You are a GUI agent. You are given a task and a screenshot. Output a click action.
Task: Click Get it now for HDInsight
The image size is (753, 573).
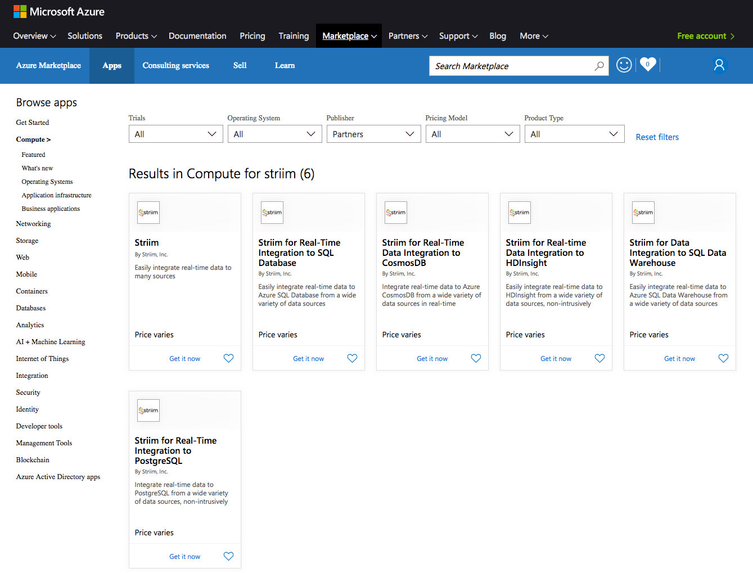(x=556, y=359)
